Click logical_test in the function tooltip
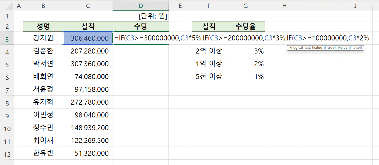The width and height of the screenshot is (379, 165). pos(301,48)
